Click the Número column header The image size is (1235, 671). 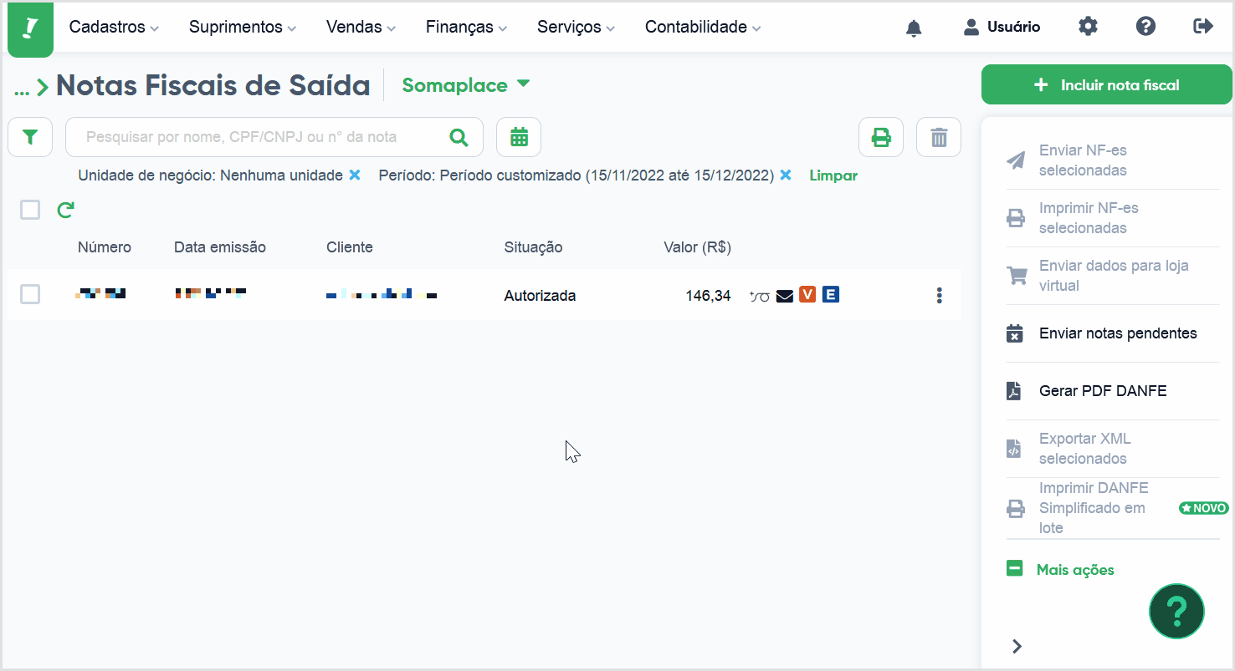[x=105, y=247]
